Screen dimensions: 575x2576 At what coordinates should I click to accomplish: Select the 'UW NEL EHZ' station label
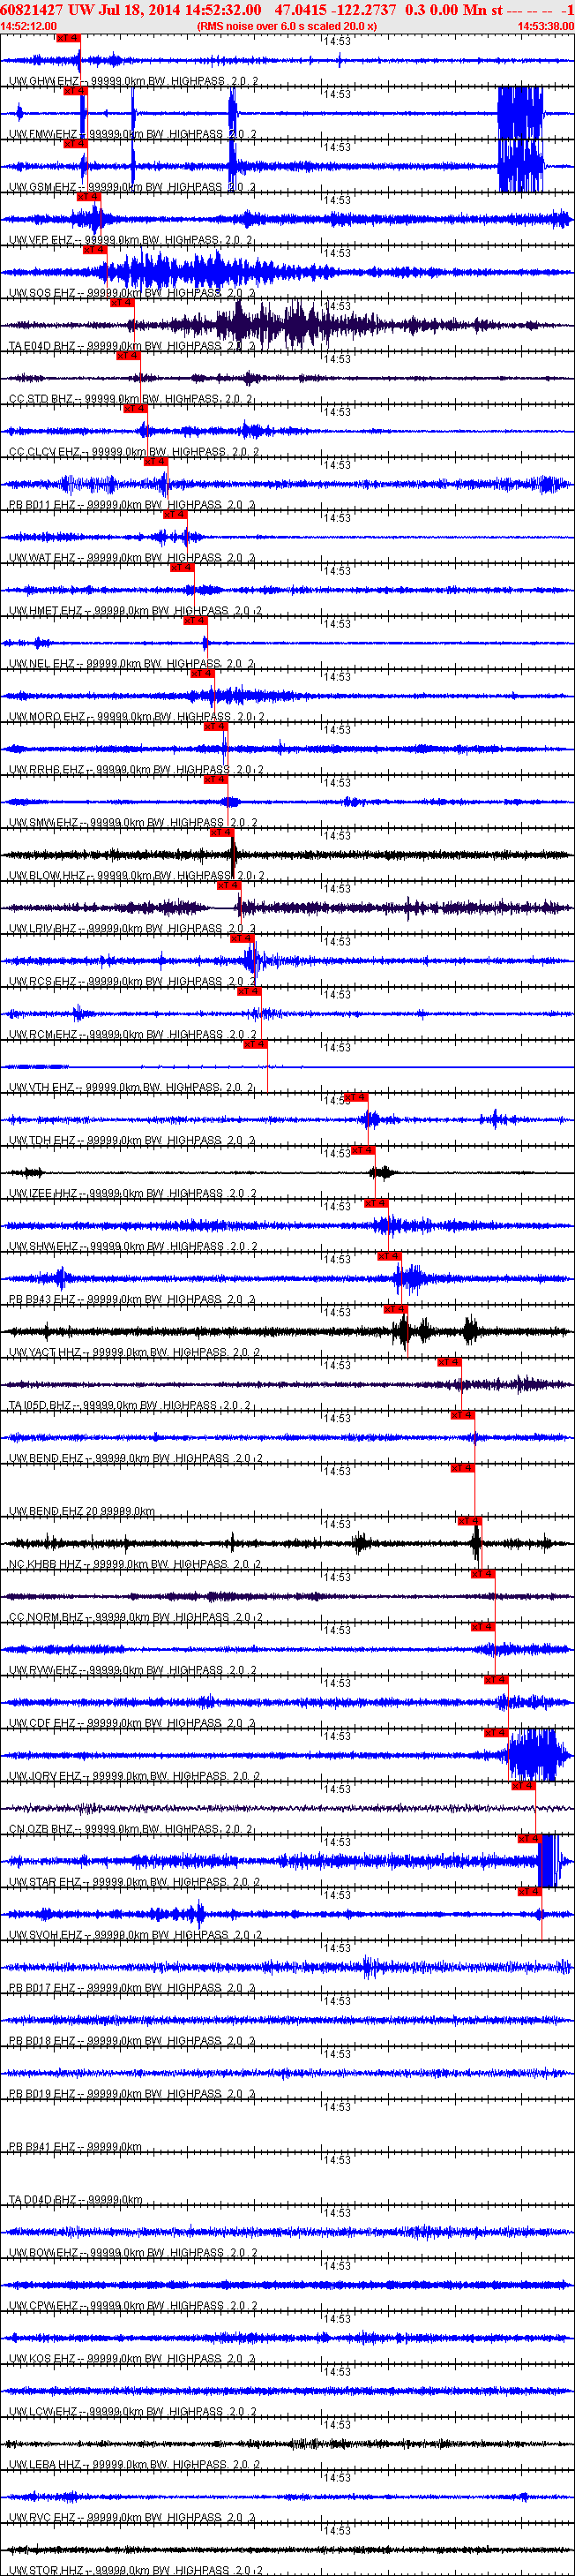[43, 664]
